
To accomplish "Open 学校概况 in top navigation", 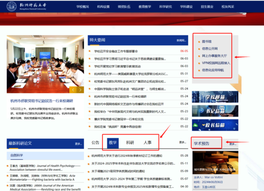I will pos(82,7).
